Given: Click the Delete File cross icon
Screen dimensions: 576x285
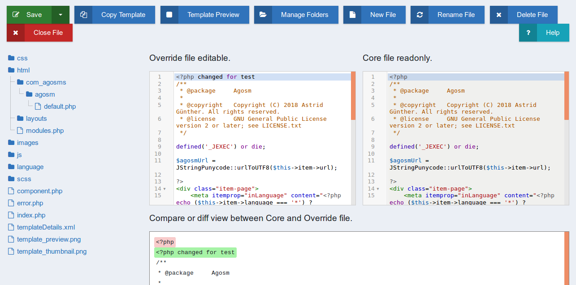Looking at the screenshot, I should [x=499, y=15].
